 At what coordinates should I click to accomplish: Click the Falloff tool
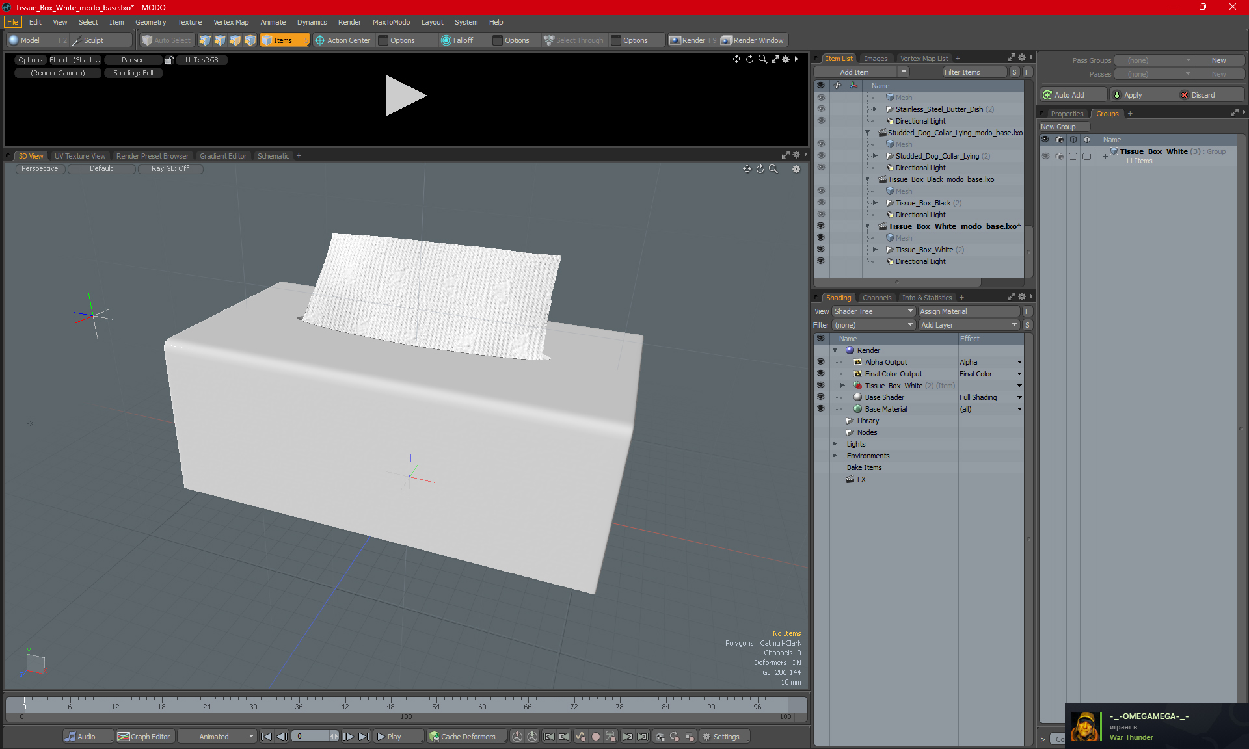pyautogui.click(x=458, y=40)
